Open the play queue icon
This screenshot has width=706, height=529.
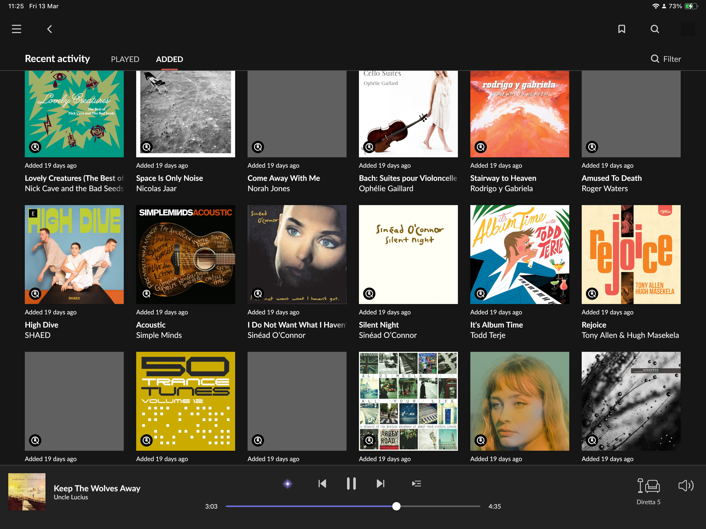[x=416, y=483]
